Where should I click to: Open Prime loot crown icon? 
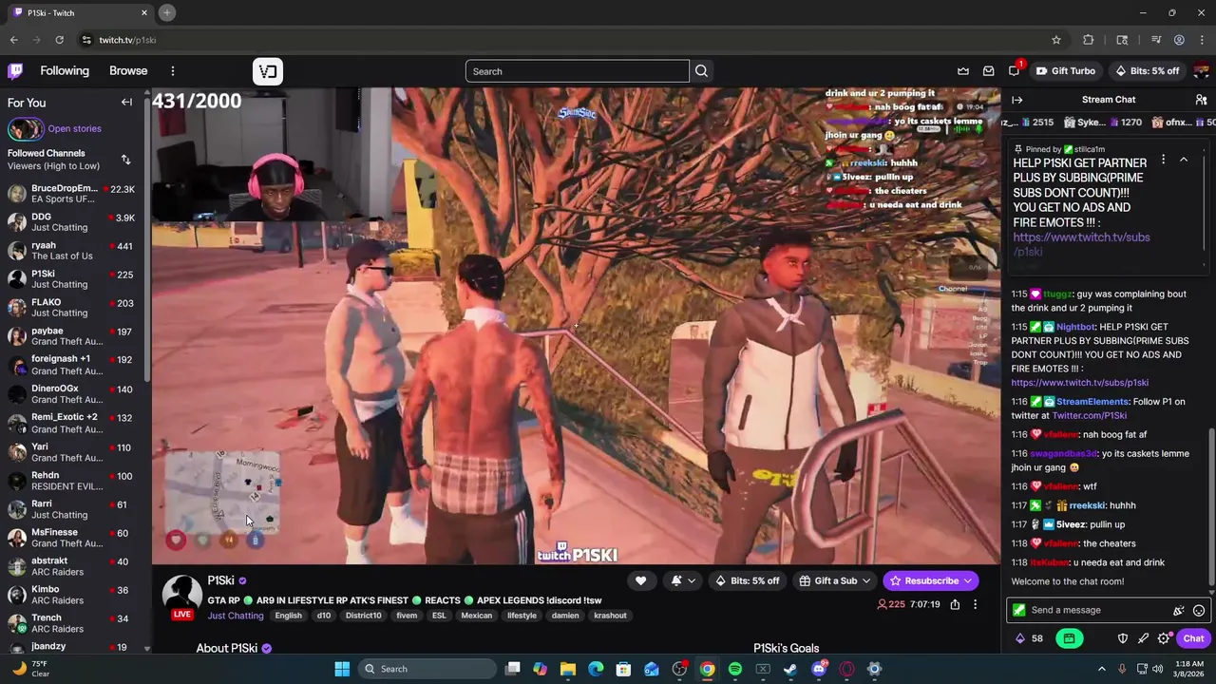pyautogui.click(x=963, y=71)
